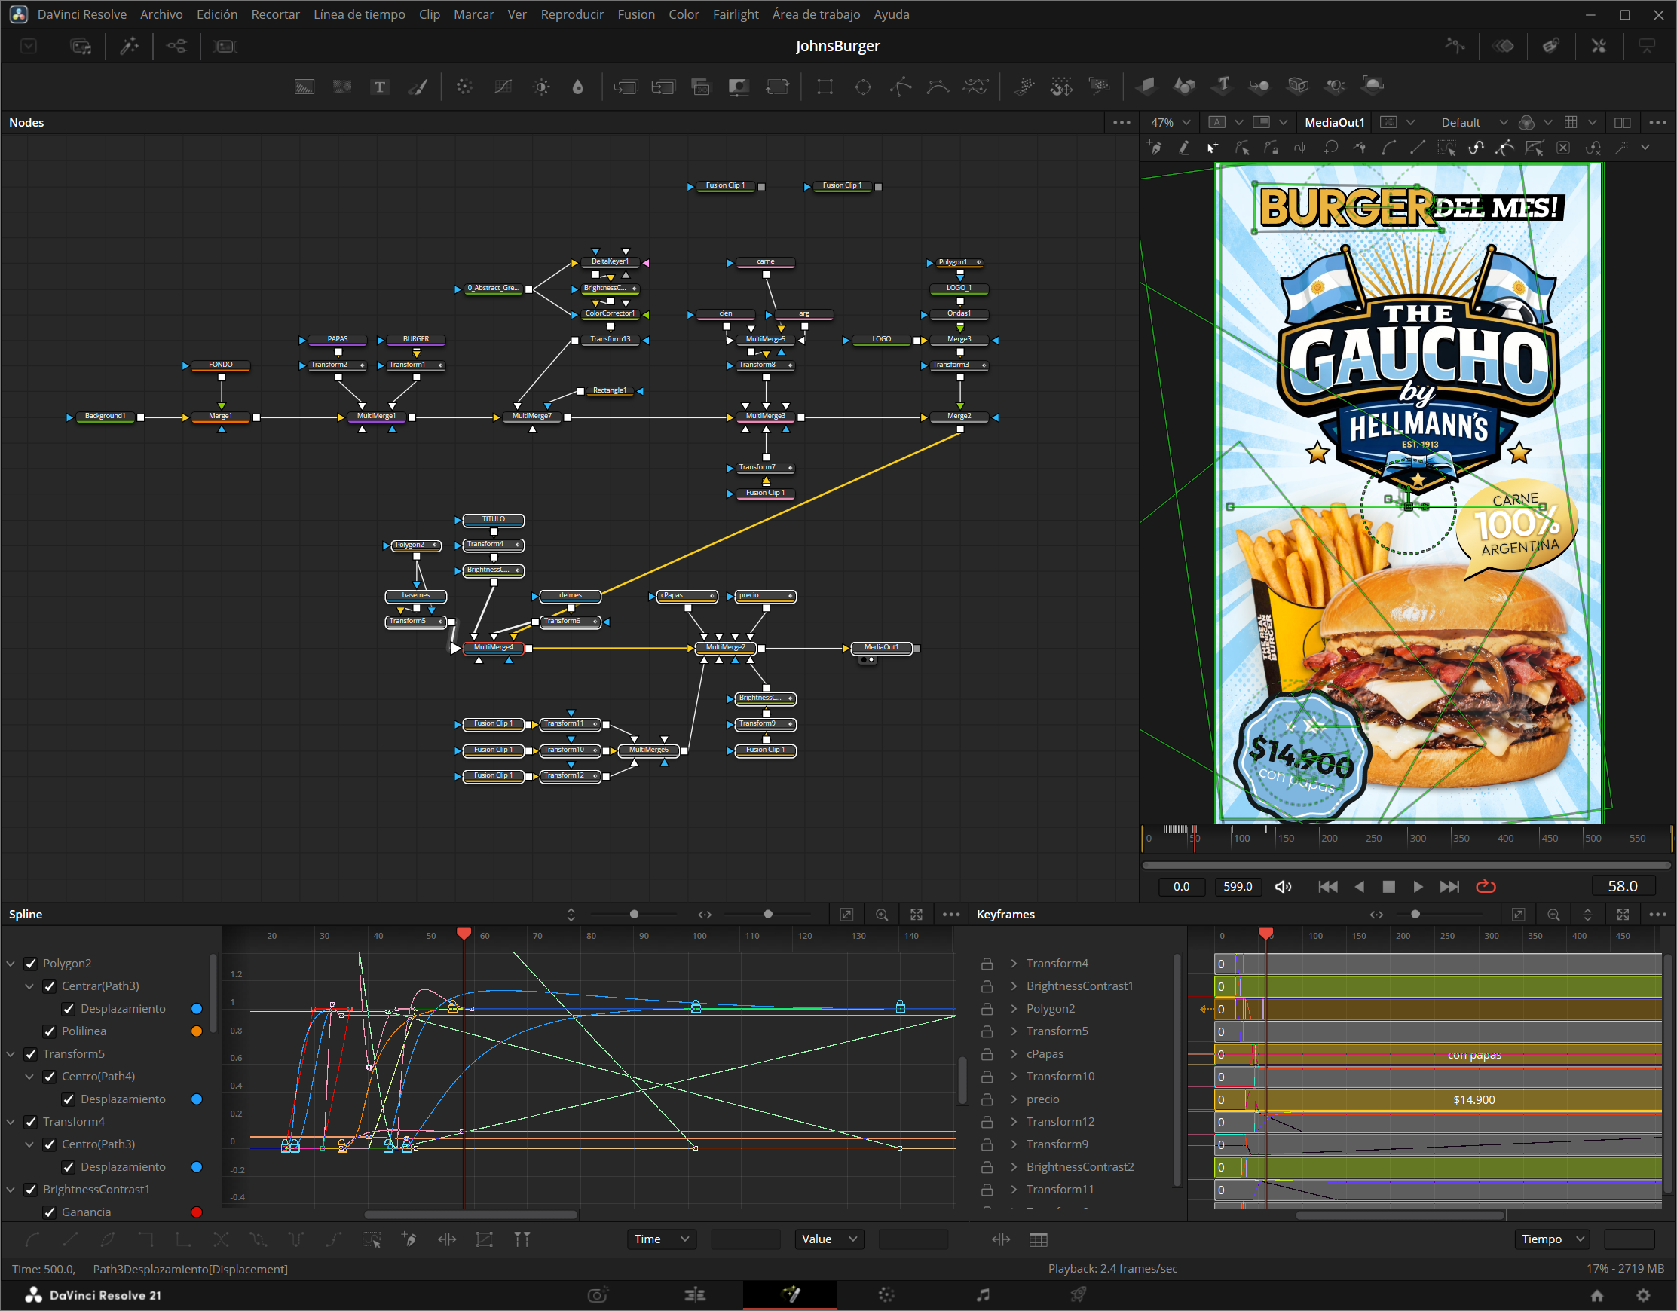Jump to the last frame

point(1449,887)
